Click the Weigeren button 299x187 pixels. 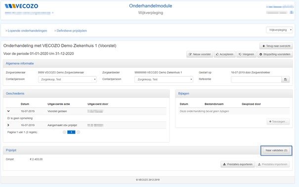(x=247, y=54)
